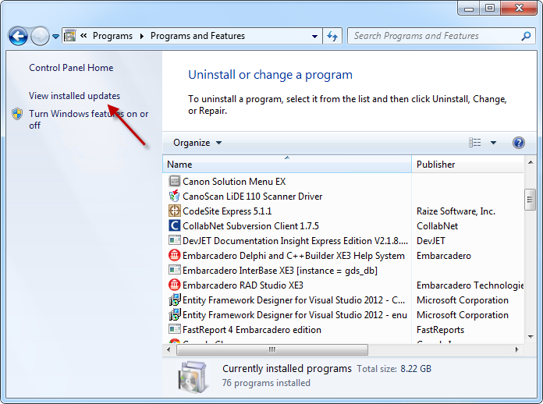Expand the arrow after Programs breadcrumb

142,36
